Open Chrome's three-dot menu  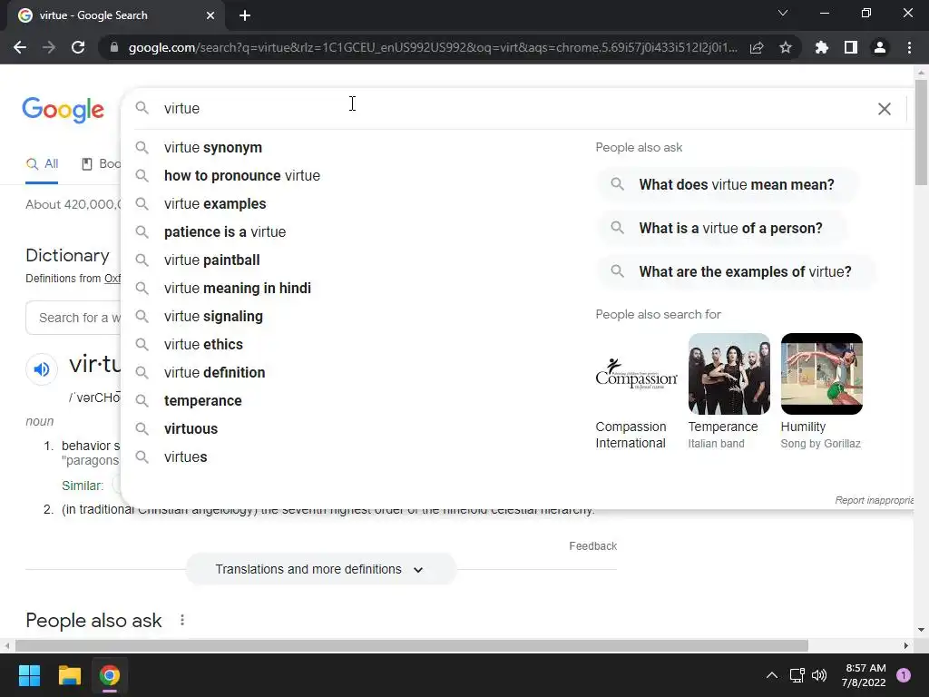(909, 47)
